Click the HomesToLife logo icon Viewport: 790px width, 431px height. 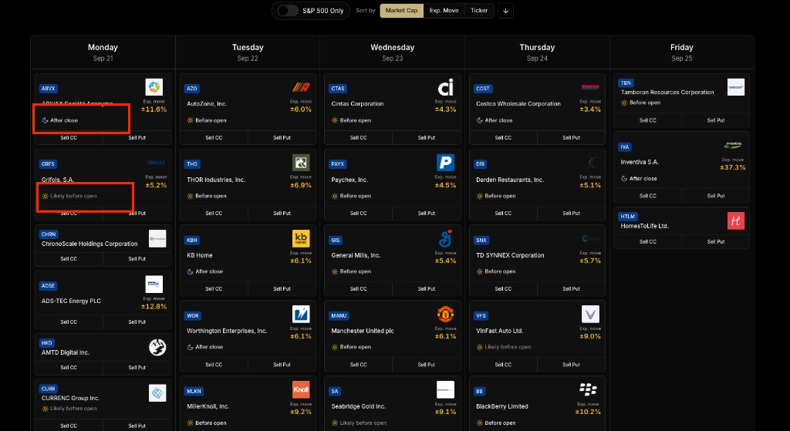point(735,221)
